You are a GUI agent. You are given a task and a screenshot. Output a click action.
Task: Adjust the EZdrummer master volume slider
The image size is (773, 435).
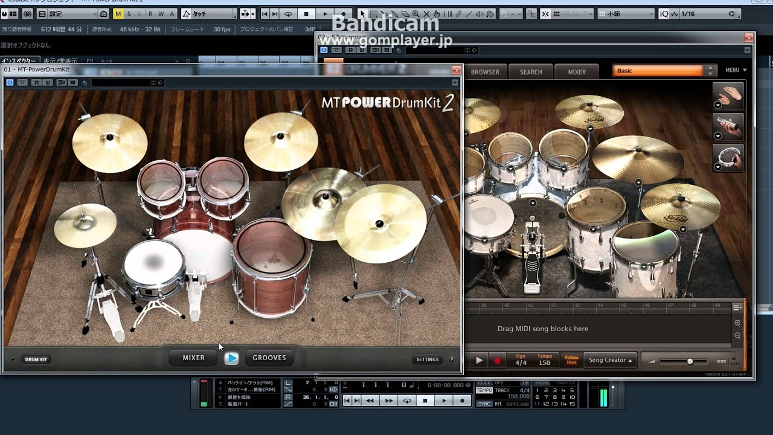coord(682,361)
